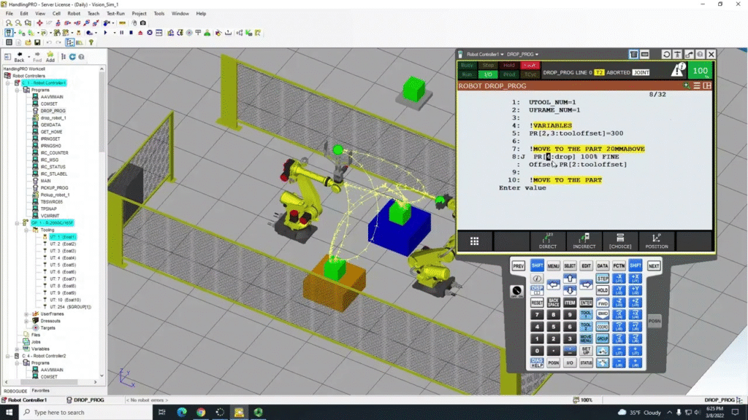Viewport: 748px width, 420px height.
Task: Click the camera snapshot icon in the top toolbar
Action: pos(142,23)
